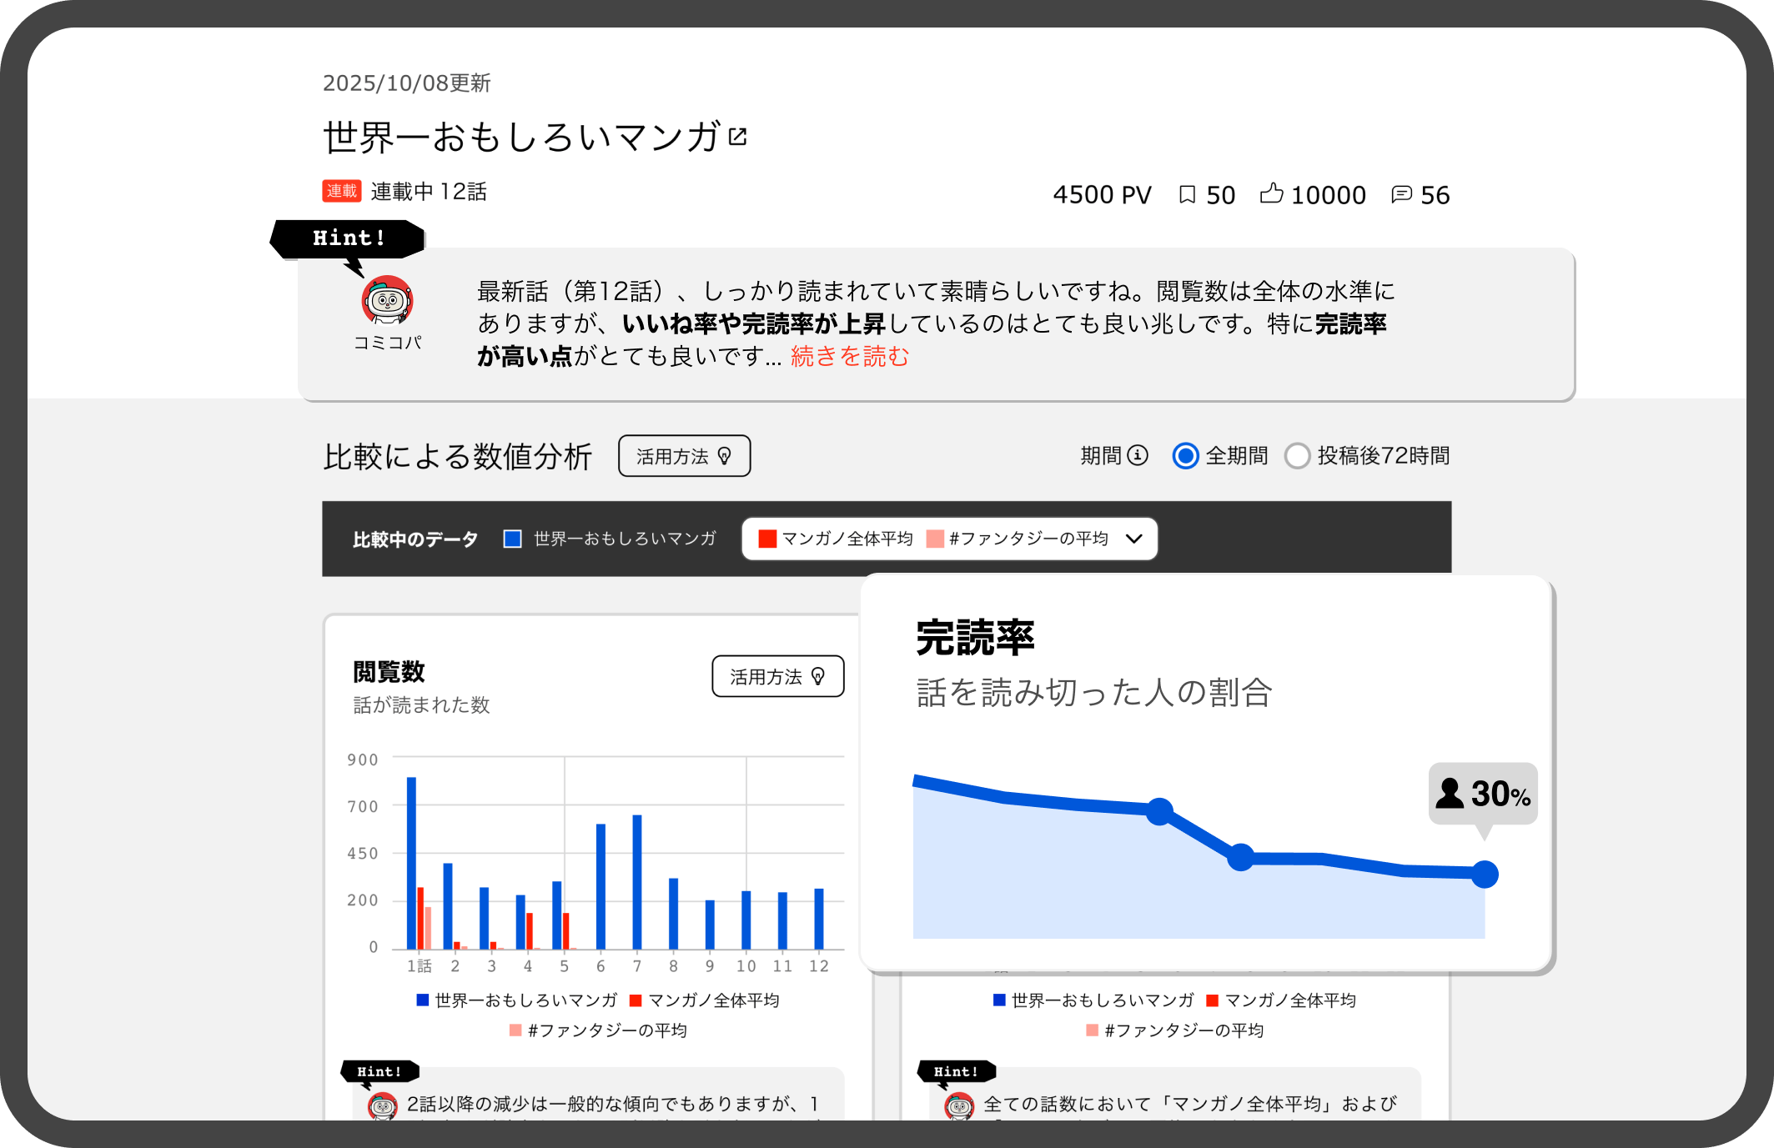Click the person icon in the 30% tooltip
Viewport: 1774px width, 1148px height.
pyautogui.click(x=1450, y=793)
